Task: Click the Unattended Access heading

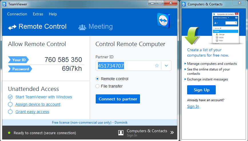Action: tap(33, 89)
